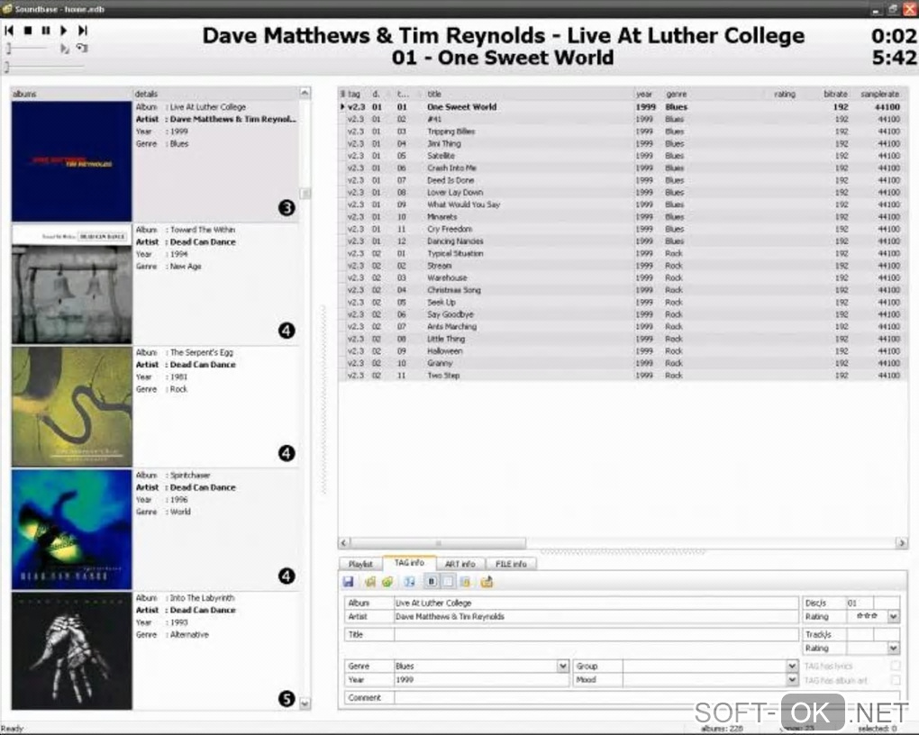919x735 pixels.
Task: Select the track 'Satellite'
Action: pos(623,155)
